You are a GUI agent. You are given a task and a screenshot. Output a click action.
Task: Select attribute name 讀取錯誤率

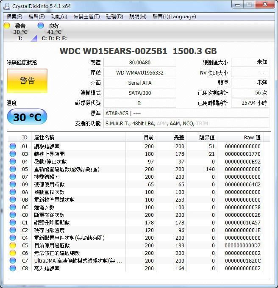[47, 146]
